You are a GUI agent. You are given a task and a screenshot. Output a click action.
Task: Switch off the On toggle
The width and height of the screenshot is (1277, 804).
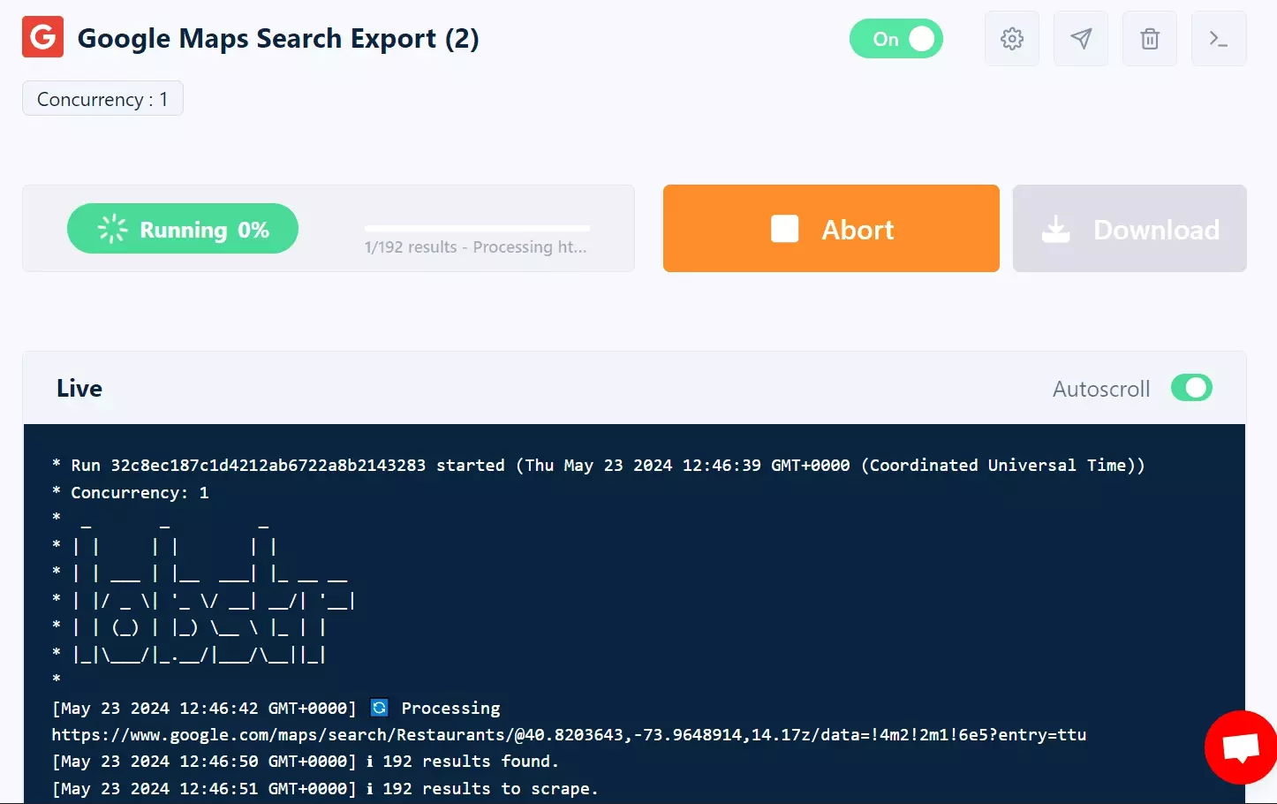tap(895, 39)
